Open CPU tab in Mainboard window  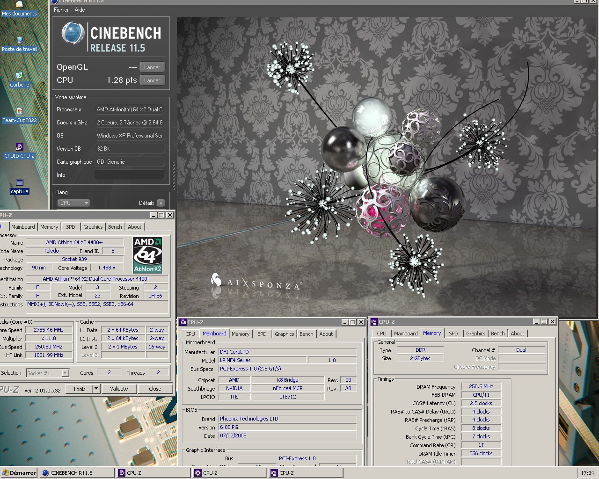pos(190,334)
